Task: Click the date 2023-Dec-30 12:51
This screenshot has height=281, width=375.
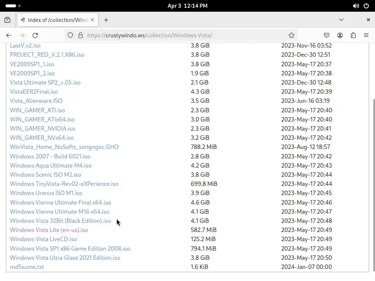Action: pyautogui.click(x=305, y=55)
